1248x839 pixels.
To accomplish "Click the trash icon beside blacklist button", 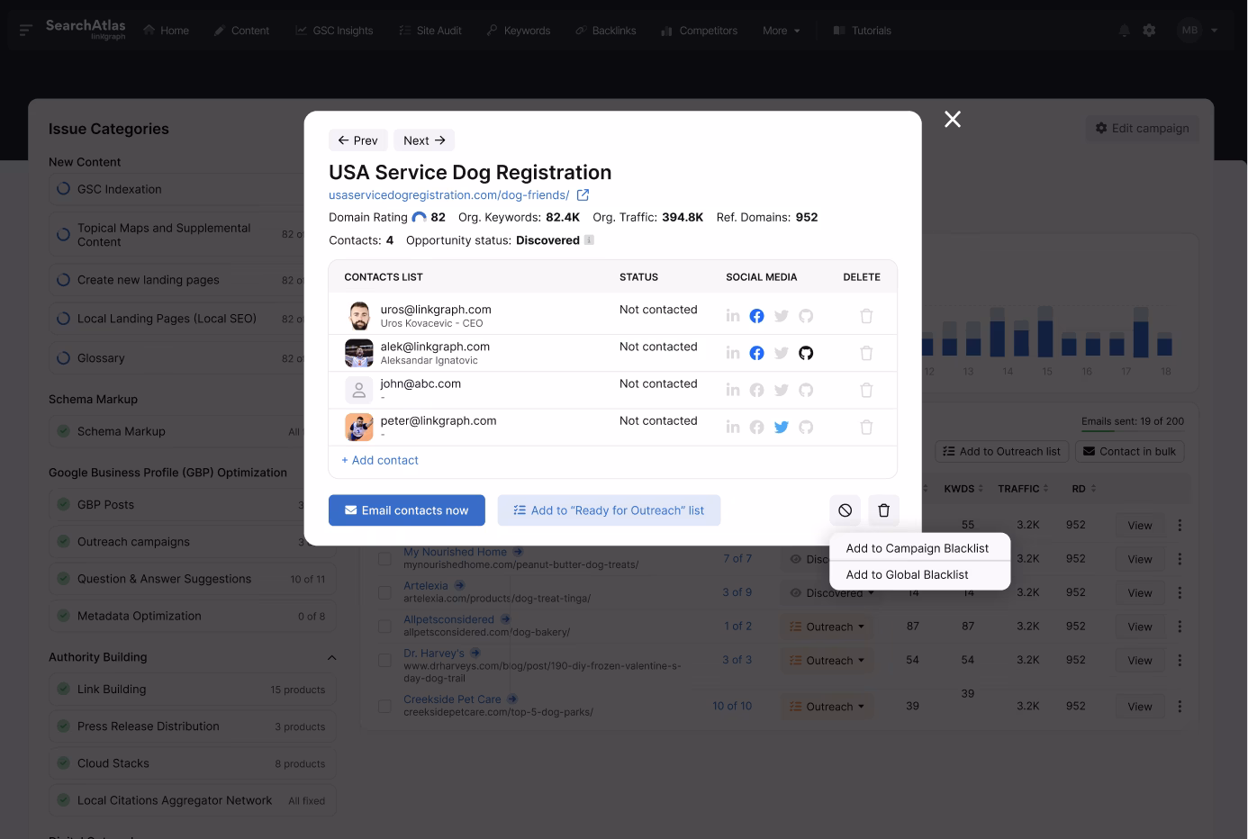I will tap(883, 510).
